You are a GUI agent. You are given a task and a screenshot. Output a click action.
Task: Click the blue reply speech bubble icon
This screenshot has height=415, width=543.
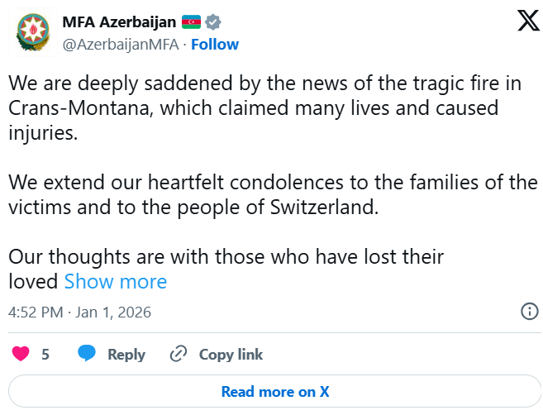[x=87, y=354]
